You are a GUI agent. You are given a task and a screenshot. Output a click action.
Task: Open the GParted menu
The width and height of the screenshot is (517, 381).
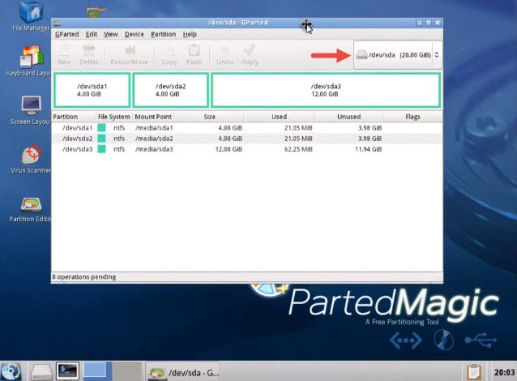point(67,34)
